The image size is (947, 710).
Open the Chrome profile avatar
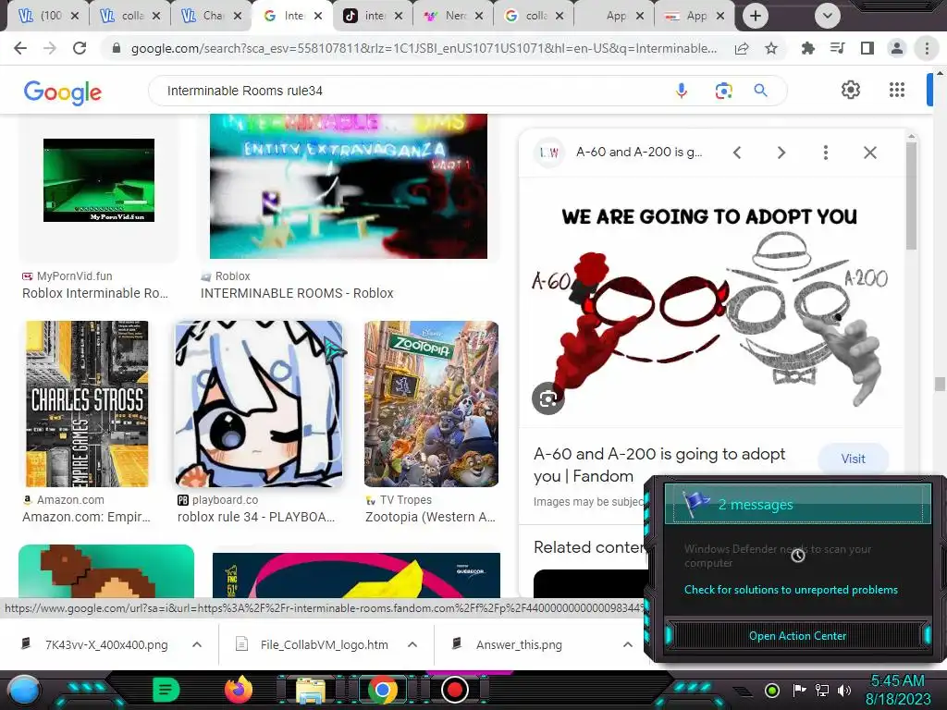897,48
